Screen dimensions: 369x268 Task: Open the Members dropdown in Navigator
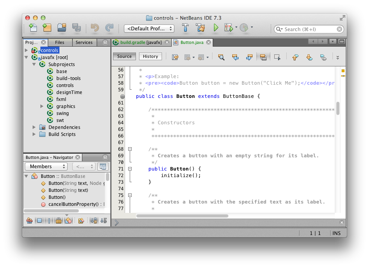(x=46, y=167)
